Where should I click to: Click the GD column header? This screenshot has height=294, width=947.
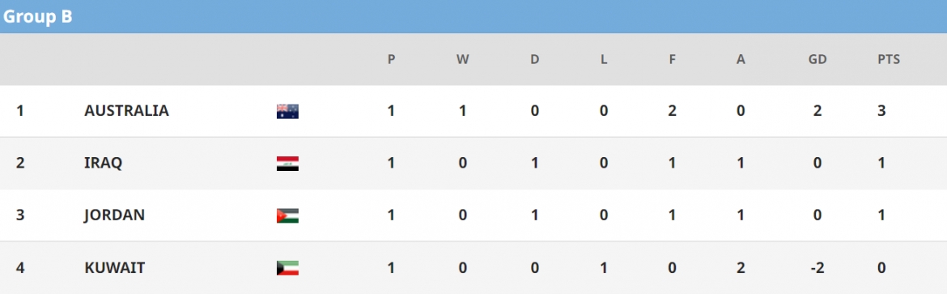817,60
